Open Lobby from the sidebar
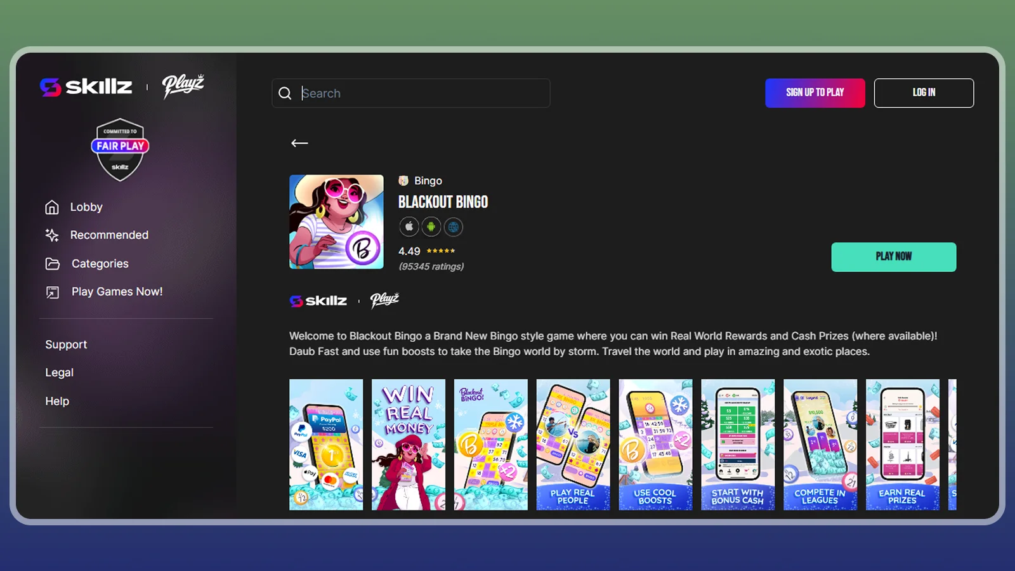 pyautogui.click(x=86, y=207)
